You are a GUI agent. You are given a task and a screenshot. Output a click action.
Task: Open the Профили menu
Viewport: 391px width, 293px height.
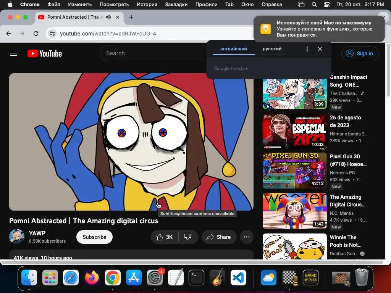click(x=207, y=4)
